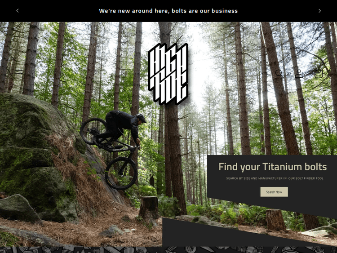Click the rider's helmet in hero image

coord(141,118)
